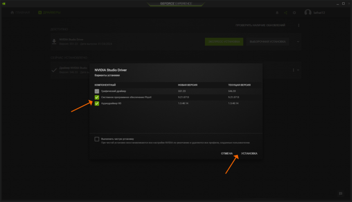Click Новая версия column header
Image resolution: width=352 pixels, height=202 pixels.
pyautogui.click(x=188, y=85)
